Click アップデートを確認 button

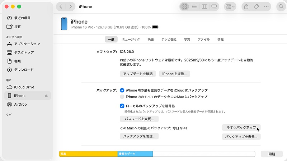pyautogui.click(x=138, y=74)
